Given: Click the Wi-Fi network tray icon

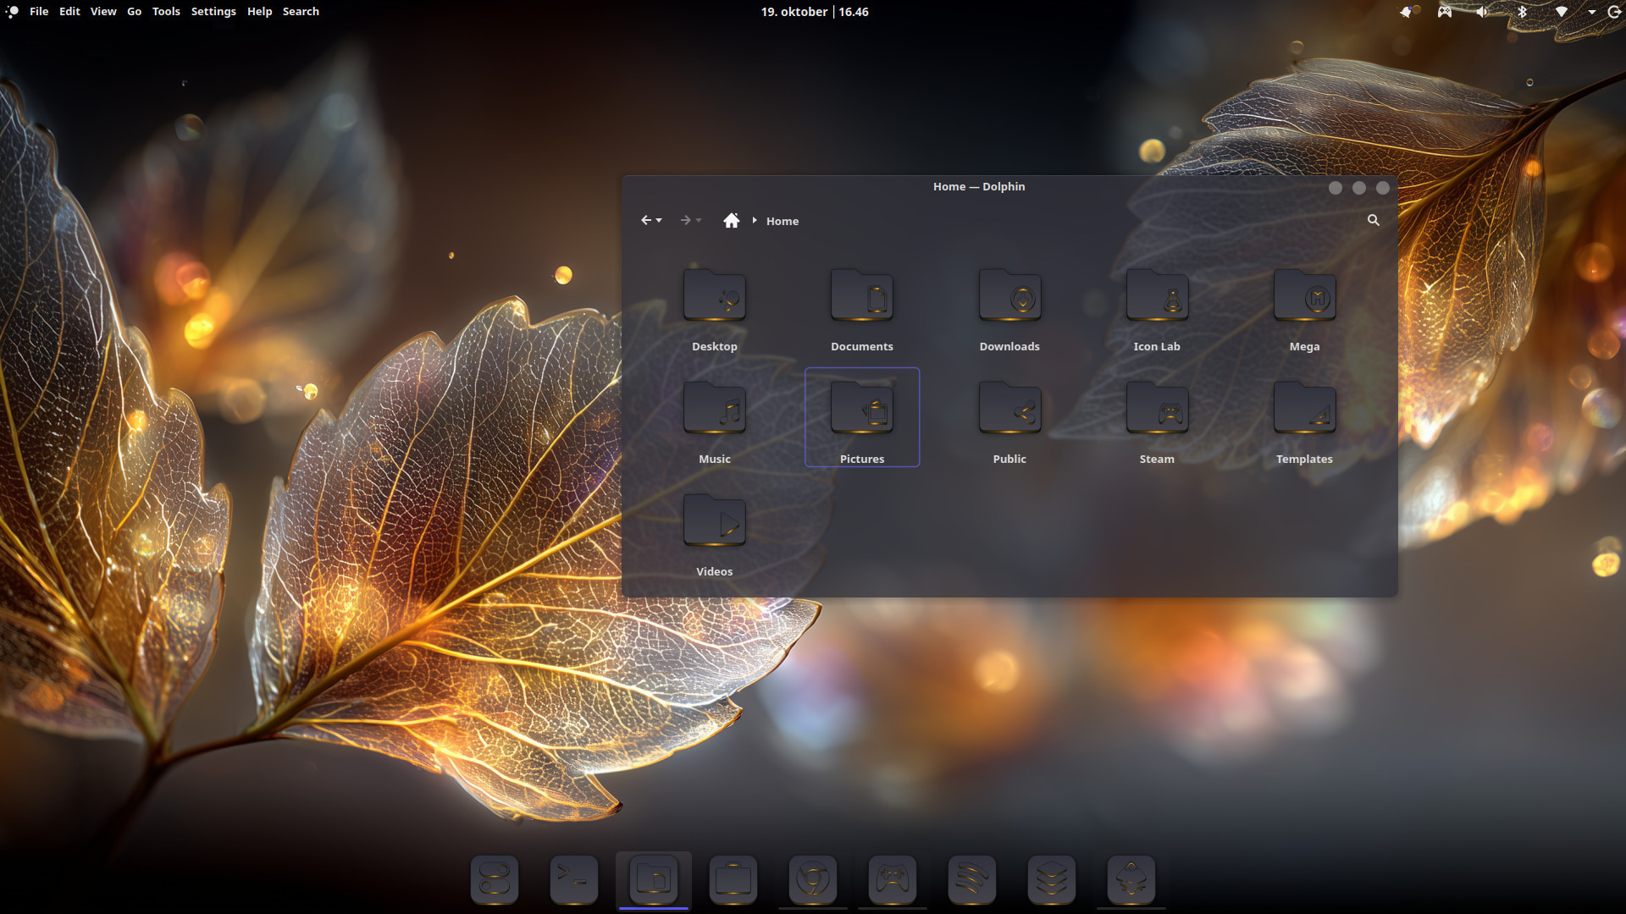Looking at the screenshot, I should (x=1561, y=12).
